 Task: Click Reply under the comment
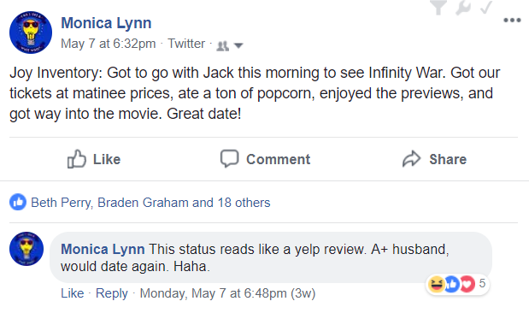[112, 293]
